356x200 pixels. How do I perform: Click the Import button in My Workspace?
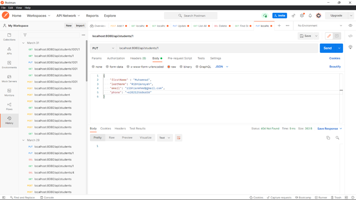[80, 26]
